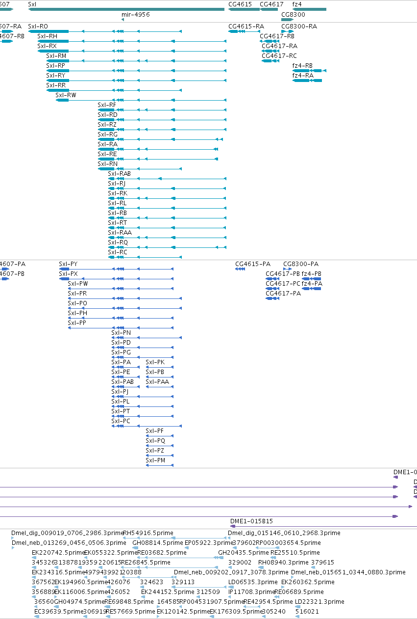Select EST EK220742.5prime

click(59, 553)
